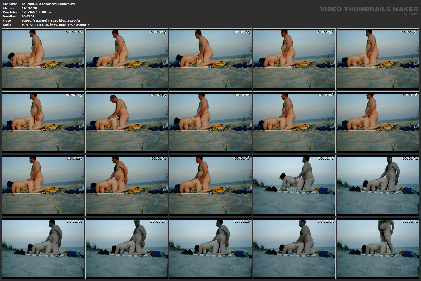Pick the frame labeled 00:00:38
421x281 pixels.
[x=378, y=59]
